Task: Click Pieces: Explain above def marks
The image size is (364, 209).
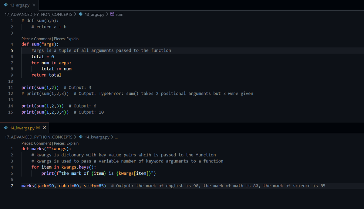Action: click(66, 143)
